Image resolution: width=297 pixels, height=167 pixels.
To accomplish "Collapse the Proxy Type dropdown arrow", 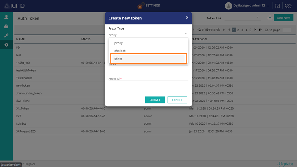I will click(185, 35).
